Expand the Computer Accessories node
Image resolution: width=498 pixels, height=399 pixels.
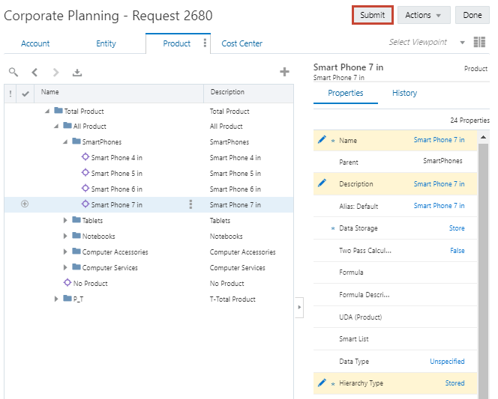[x=65, y=252]
